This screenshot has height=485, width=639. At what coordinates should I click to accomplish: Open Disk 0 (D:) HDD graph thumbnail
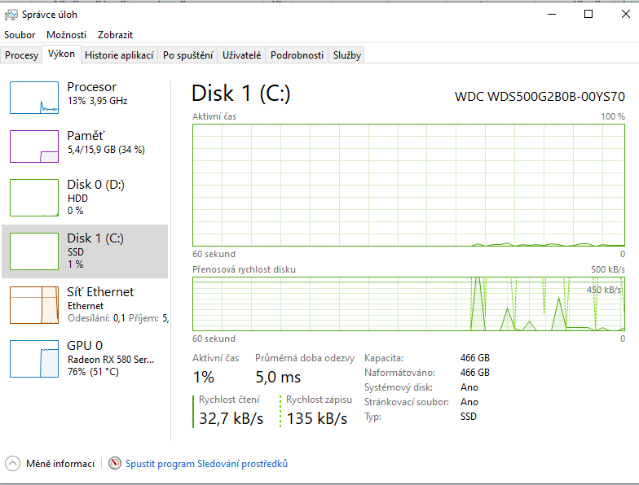[34, 198]
